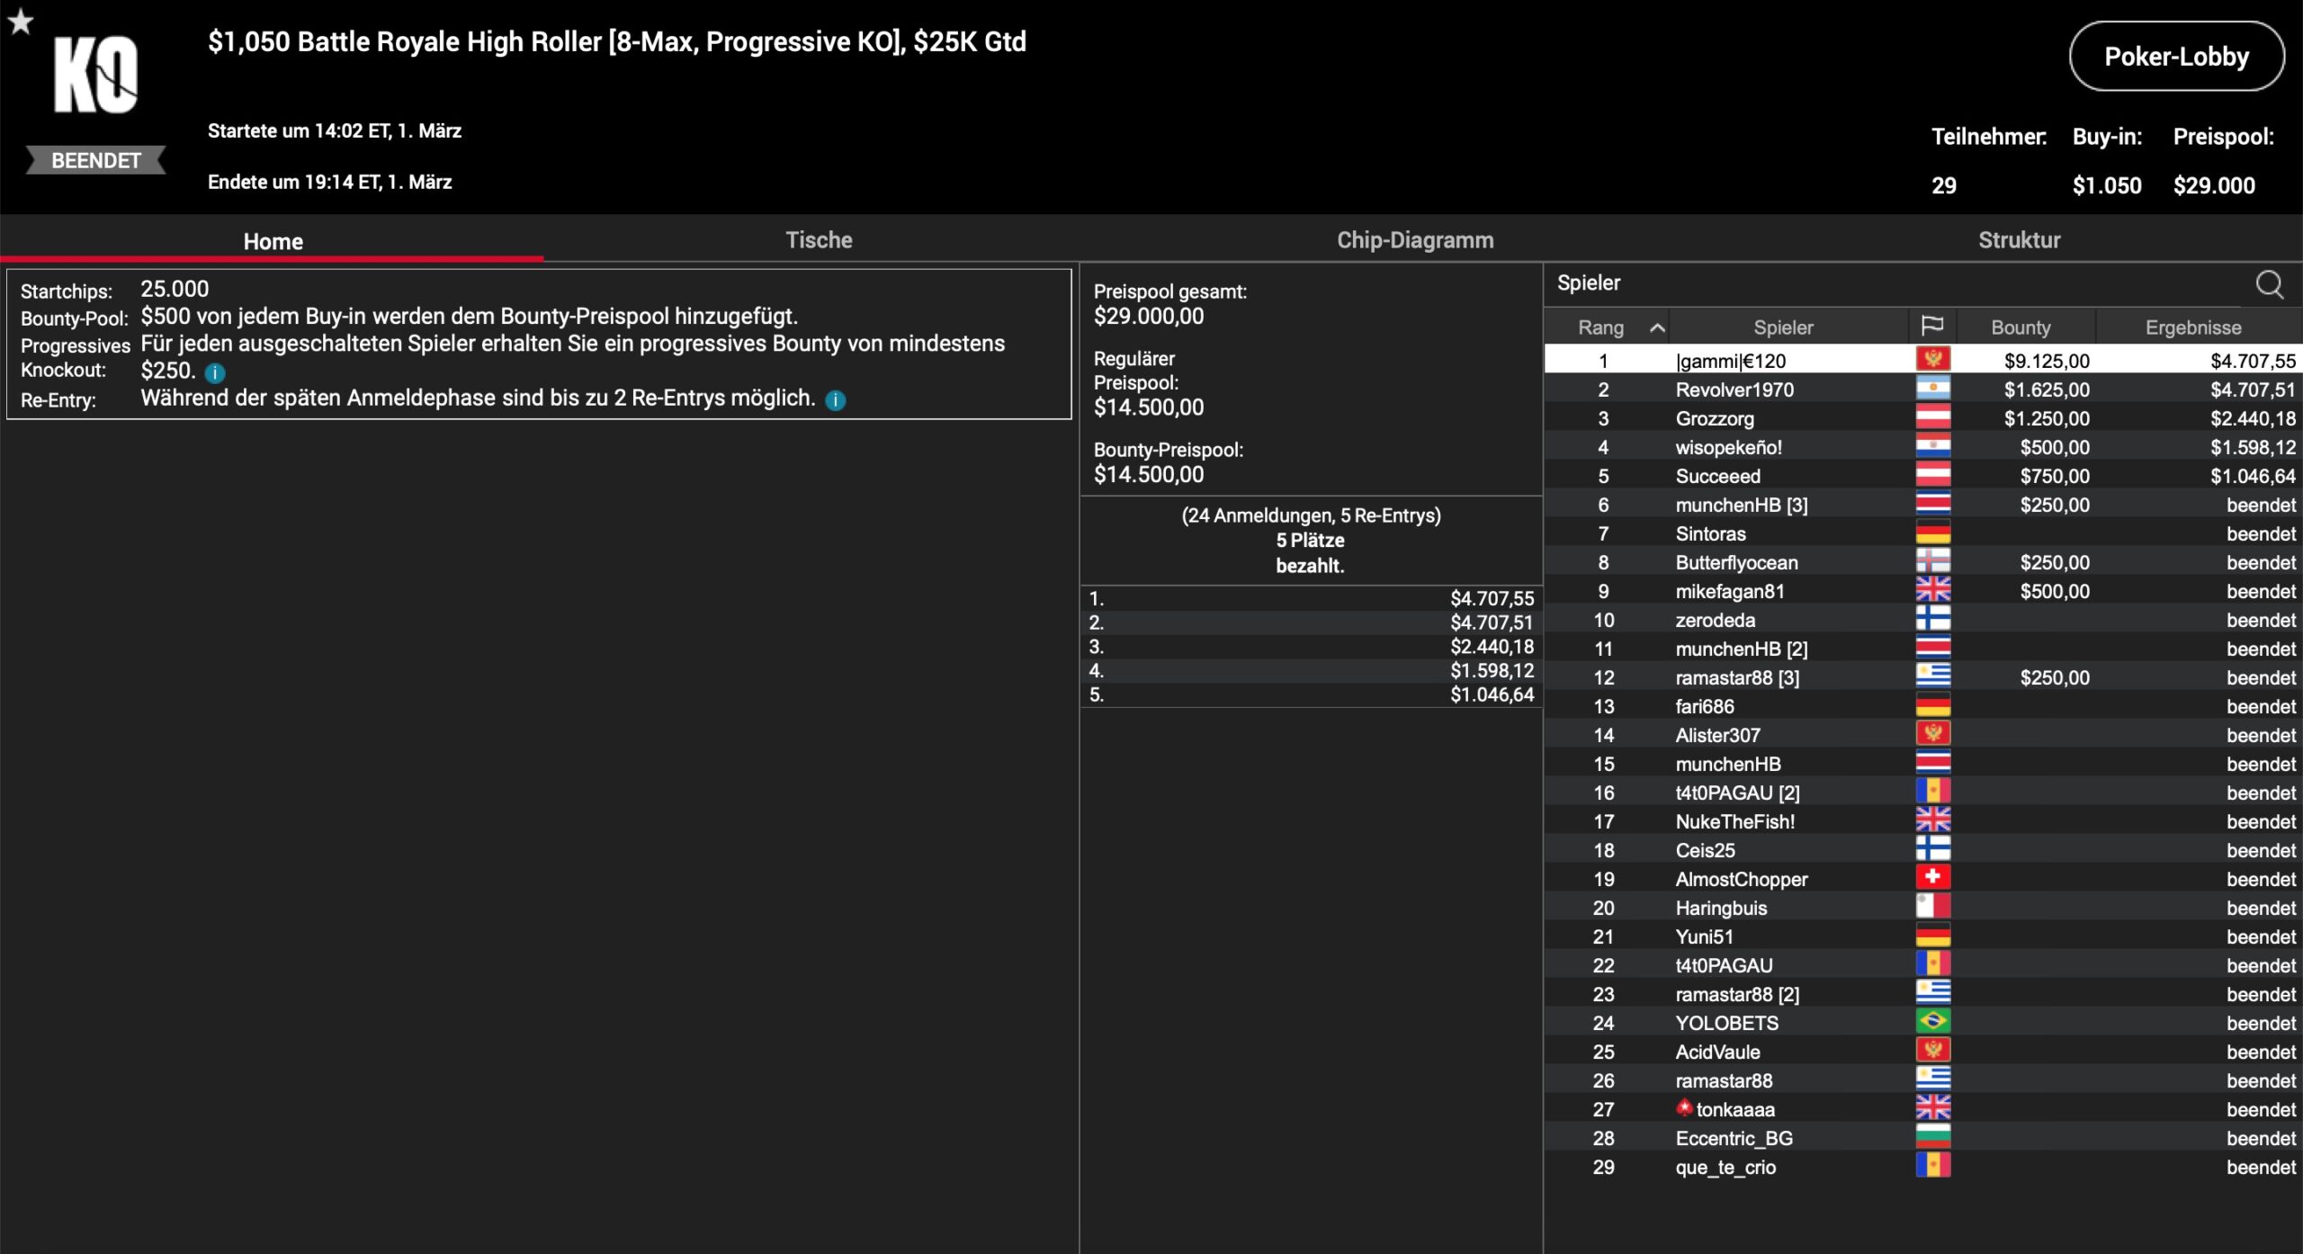Click the favorite star icon
Viewport: 2303px width, 1254px height.
[x=21, y=21]
